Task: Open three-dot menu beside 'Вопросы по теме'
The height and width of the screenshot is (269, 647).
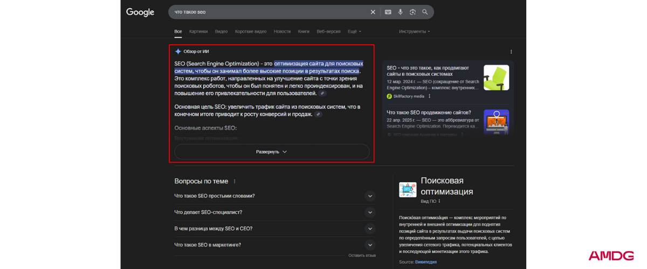Action: tap(235, 181)
